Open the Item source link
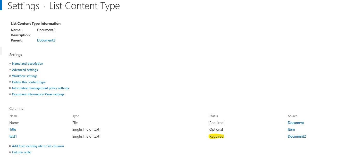This screenshot has width=346, height=167. [291, 129]
